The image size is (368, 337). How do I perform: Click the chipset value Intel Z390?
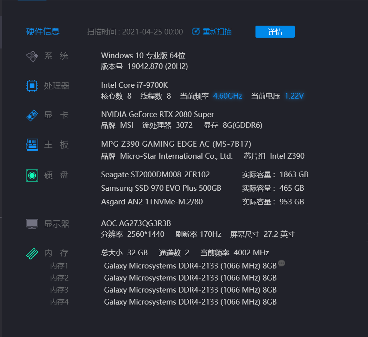click(287, 156)
